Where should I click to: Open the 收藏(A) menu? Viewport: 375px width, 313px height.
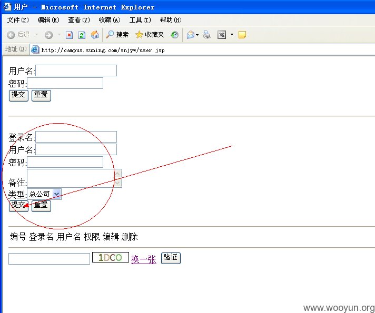pos(110,20)
